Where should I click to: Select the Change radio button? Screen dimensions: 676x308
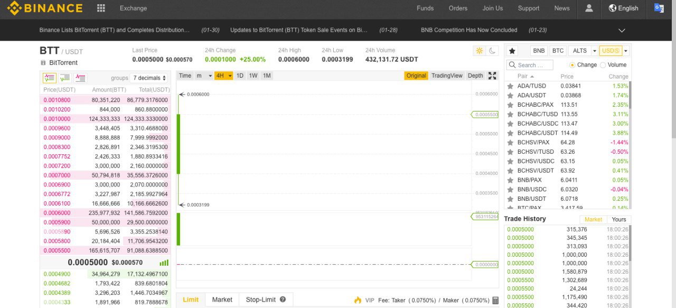pos(572,65)
